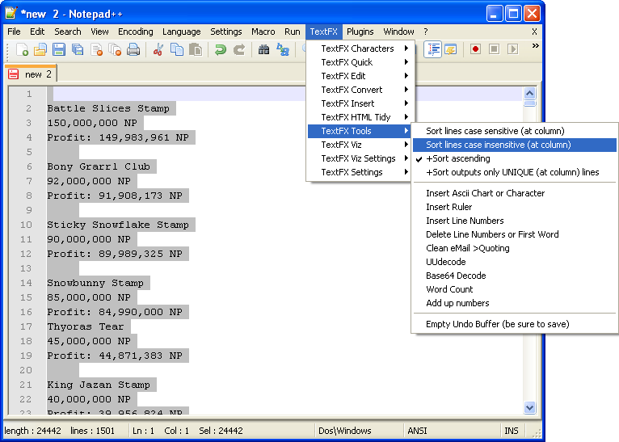Choose Empty Undo Buffer entry
This screenshot has width=619, height=442.
[x=515, y=324]
